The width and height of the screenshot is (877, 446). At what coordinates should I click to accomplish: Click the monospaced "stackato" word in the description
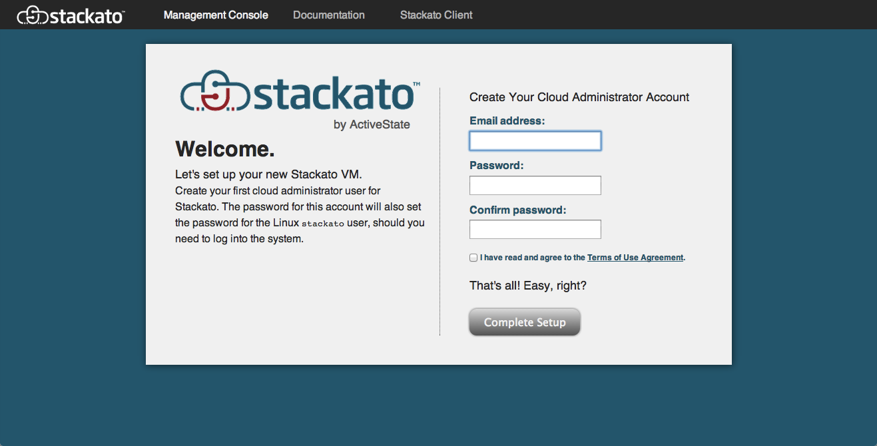[x=323, y=224]
